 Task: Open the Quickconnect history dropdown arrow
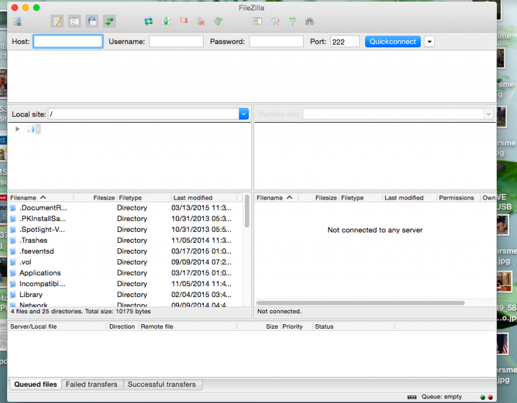coord(429,41)
